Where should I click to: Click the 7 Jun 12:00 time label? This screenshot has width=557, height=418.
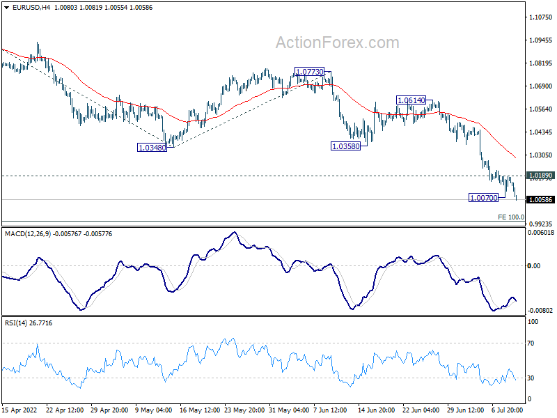(x=330, y=410)
